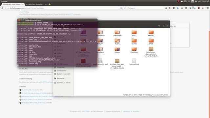Open the Documents folder in file manager
210x118 pixels.
(x=100, y=33)
